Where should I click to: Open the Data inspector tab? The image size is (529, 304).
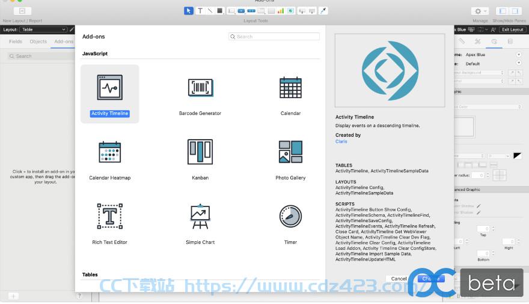point(510,41)
